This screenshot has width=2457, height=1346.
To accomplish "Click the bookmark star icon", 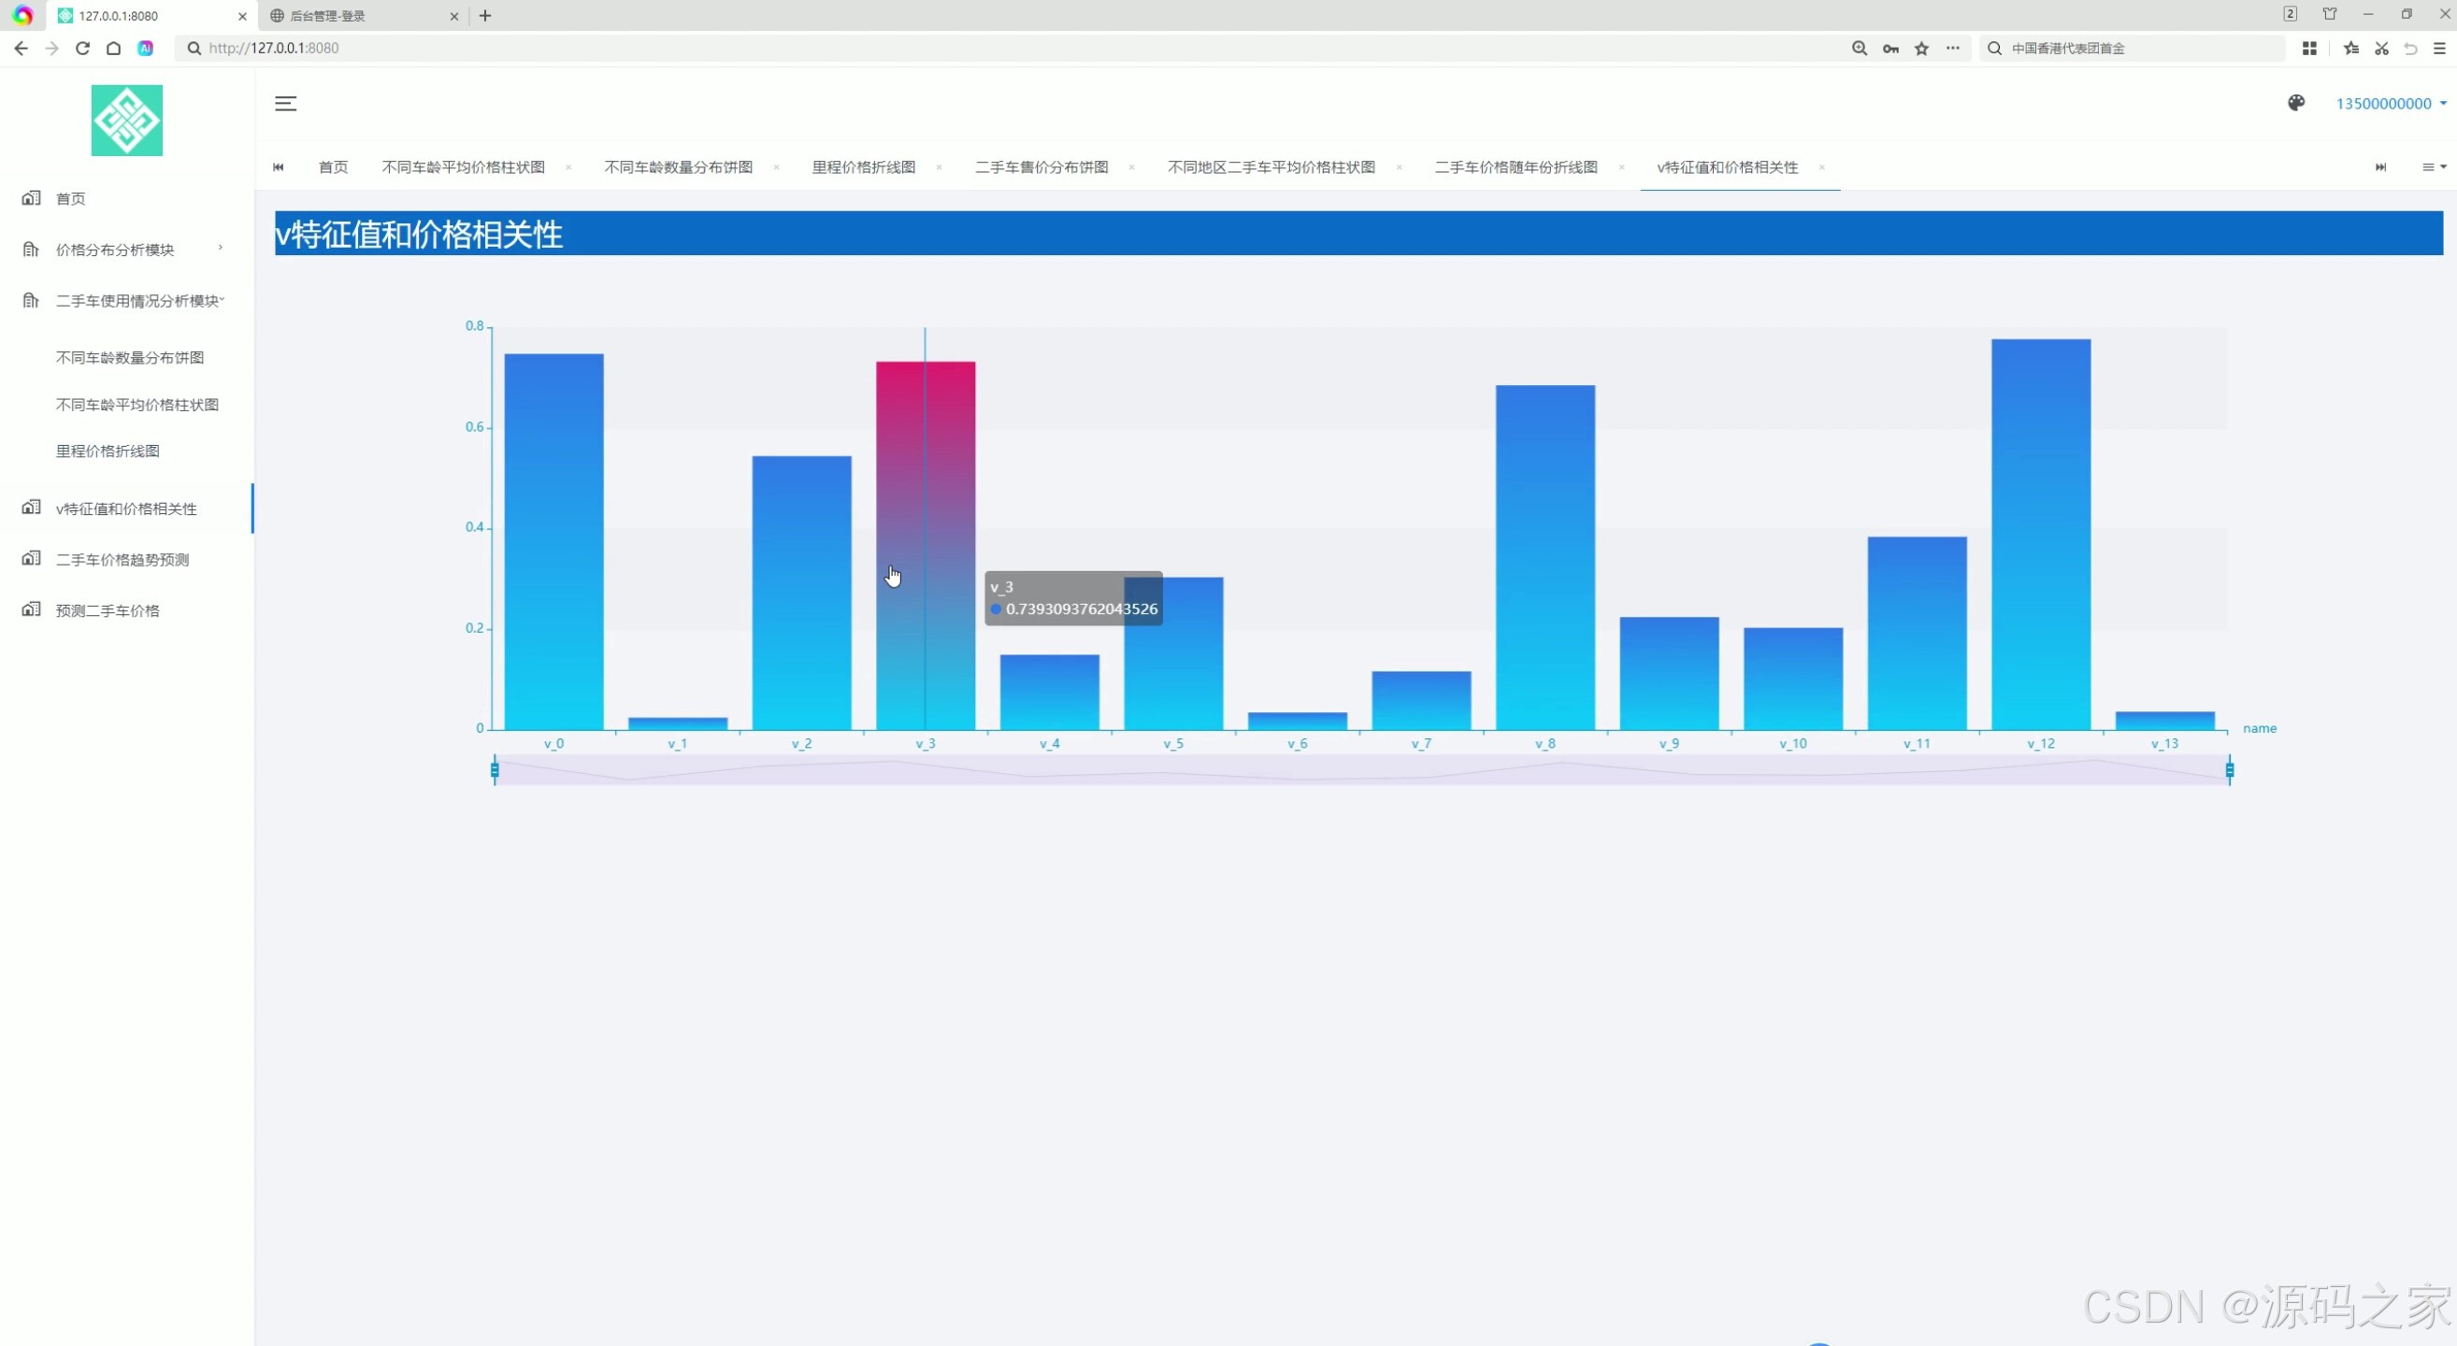I will (1921, 48).
